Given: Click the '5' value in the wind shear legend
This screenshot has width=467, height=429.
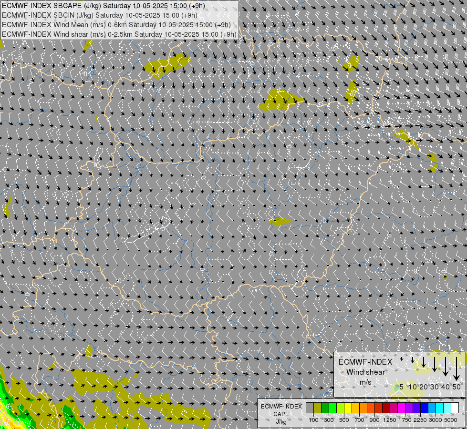Looking at the screenshot, I should [402, 387].
